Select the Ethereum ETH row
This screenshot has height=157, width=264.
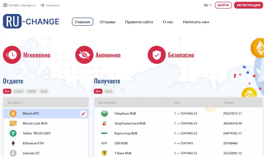coord(46,143)
